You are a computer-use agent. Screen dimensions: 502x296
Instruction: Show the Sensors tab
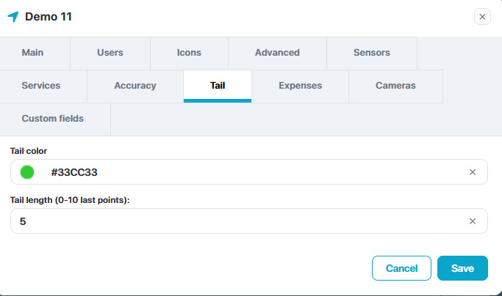pos(372,53)
